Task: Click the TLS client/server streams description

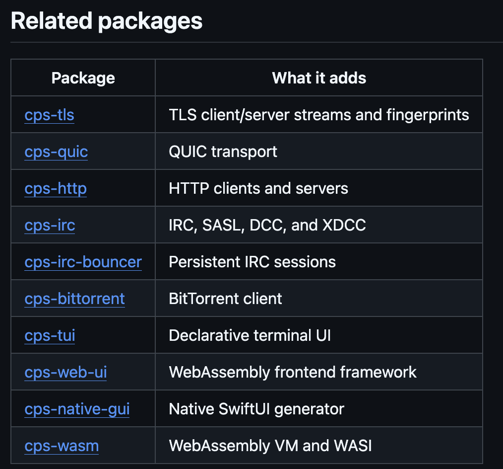Action: click(319, 115)
